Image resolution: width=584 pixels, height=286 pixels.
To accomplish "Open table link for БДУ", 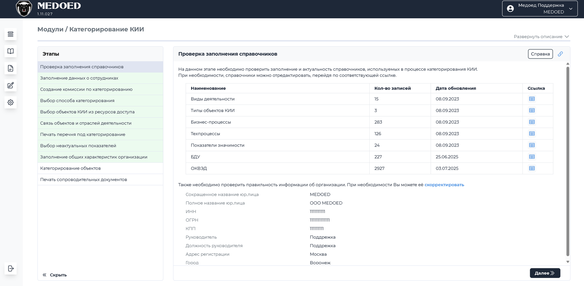I will pyautogui.click(x=532, y=157).
